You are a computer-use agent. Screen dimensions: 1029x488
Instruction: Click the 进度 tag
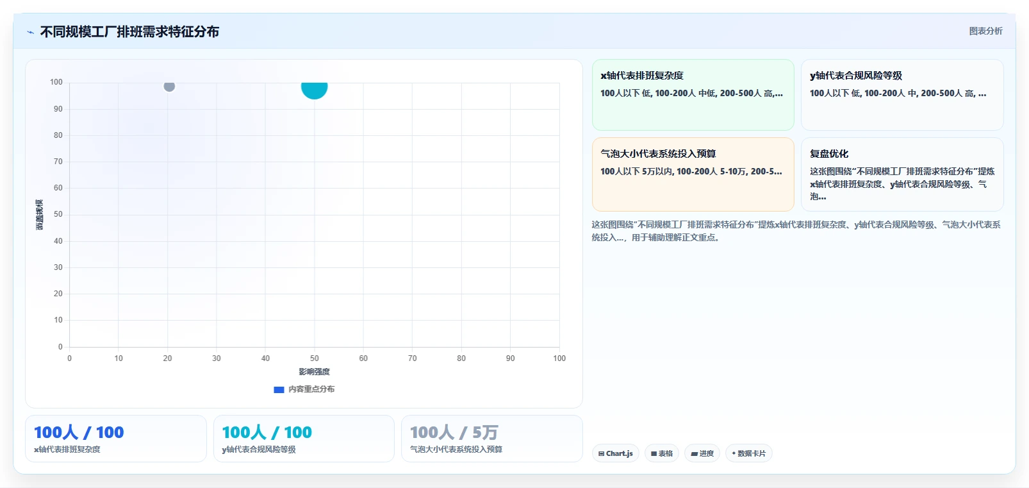tap(702, 453)
